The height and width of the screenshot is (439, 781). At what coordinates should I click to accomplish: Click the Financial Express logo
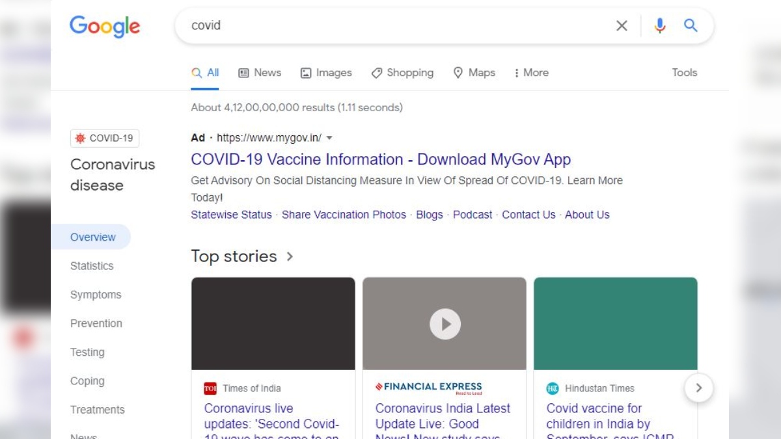click(429, 388)
